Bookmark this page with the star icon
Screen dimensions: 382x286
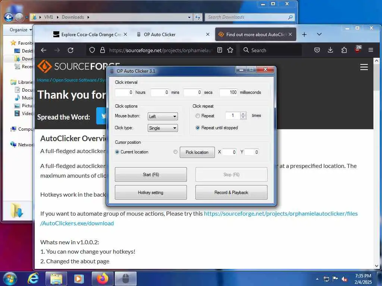tap(230, 50)
